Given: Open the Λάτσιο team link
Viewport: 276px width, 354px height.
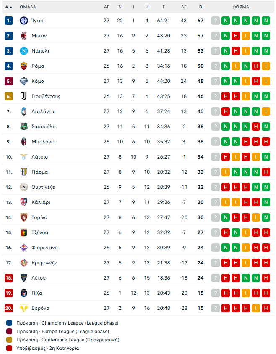Looking at the screenshot, I should [40, 157].
